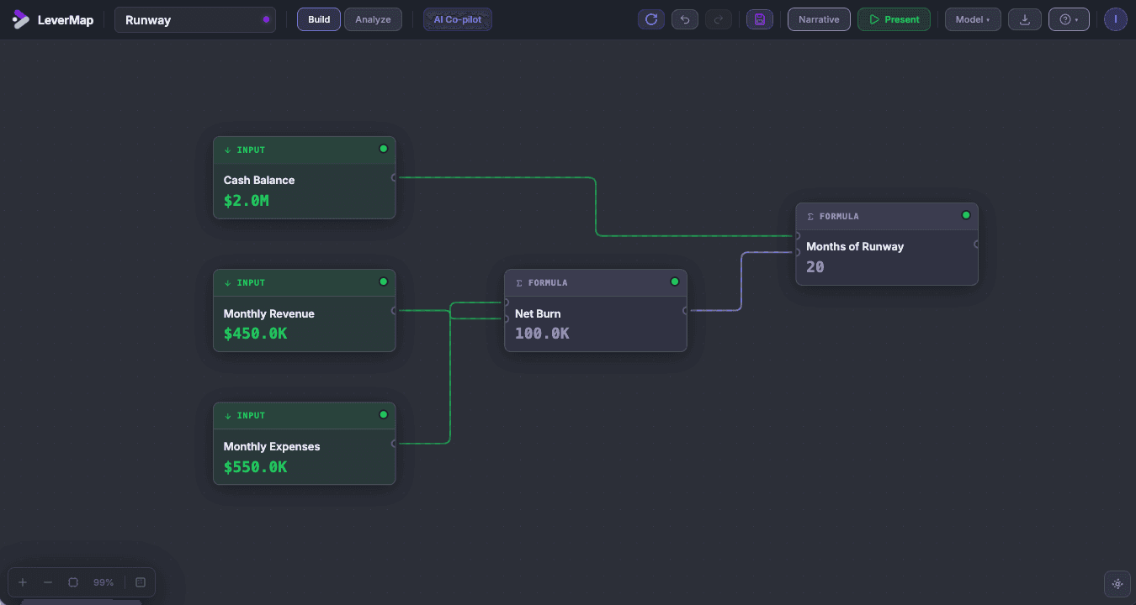This screenshot has height=605, width=1136.
Task: Undo the last change
Action: pos(685,18)
